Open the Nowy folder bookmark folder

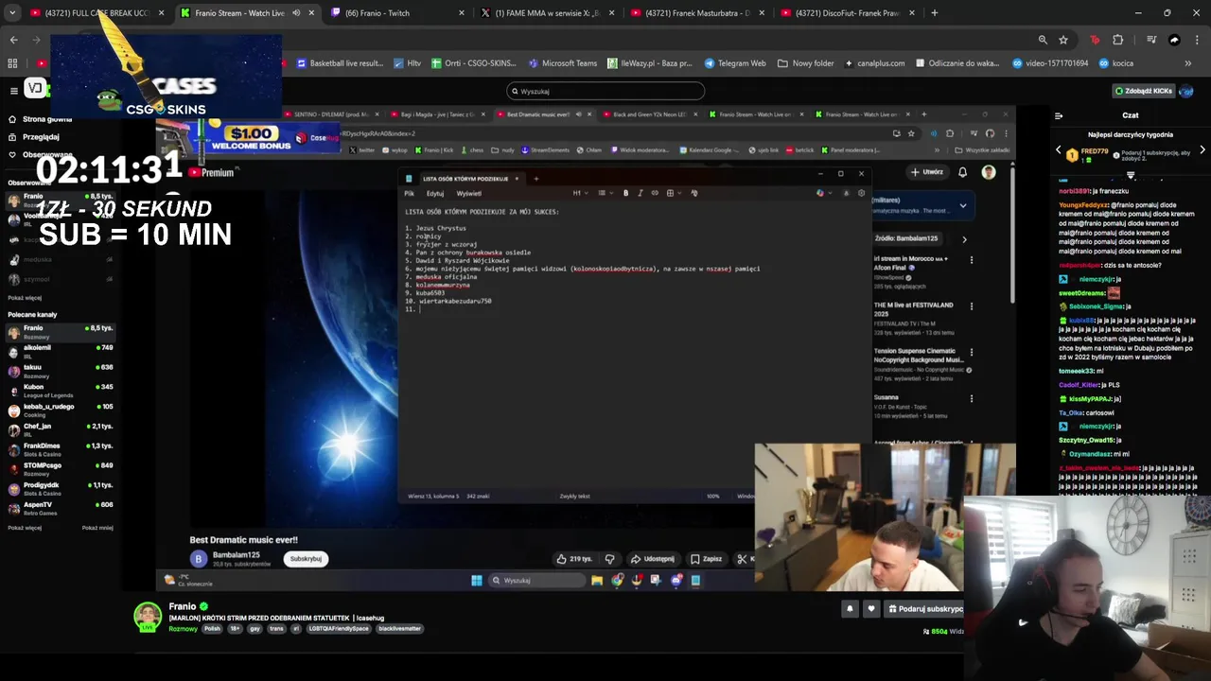pyautogui.click(x=806, y=63)
